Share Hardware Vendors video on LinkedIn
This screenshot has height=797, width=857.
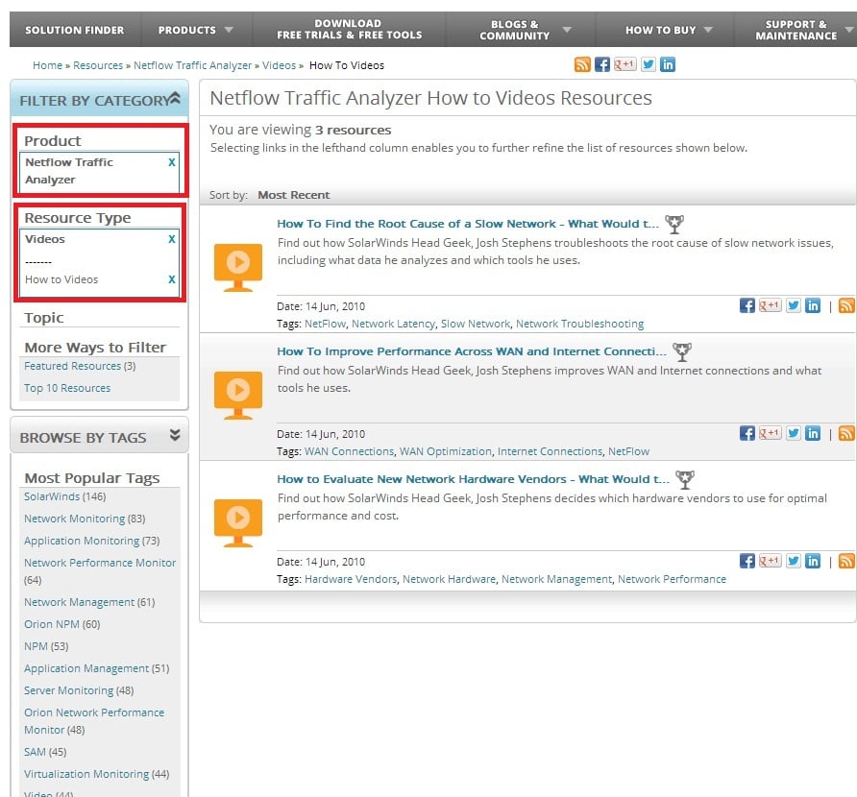(813, 561)
